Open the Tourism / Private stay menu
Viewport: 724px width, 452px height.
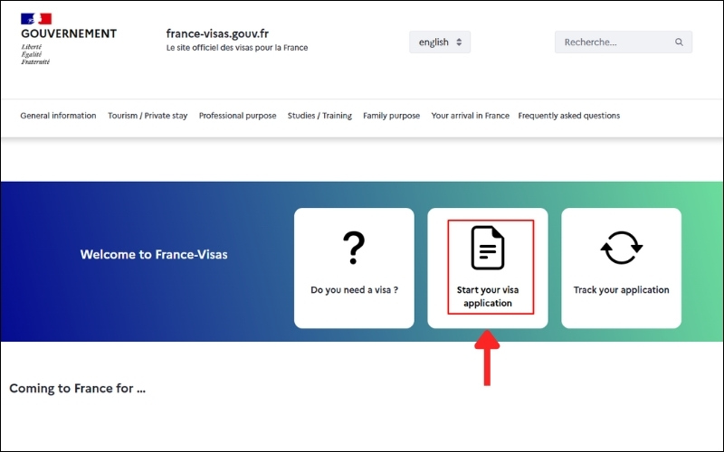click(x=148, y=116)
